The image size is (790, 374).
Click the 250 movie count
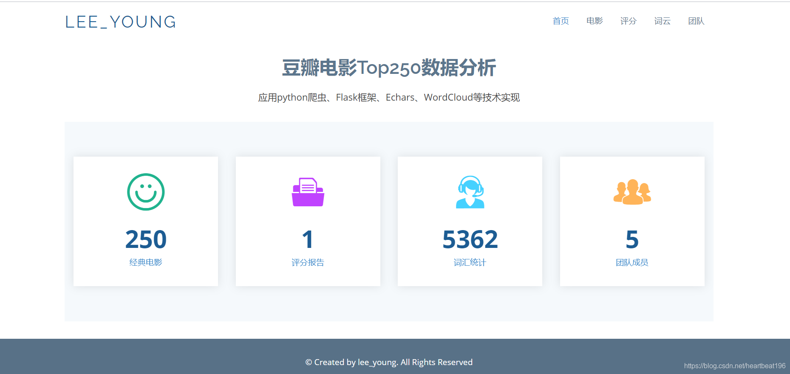[146, 239]
